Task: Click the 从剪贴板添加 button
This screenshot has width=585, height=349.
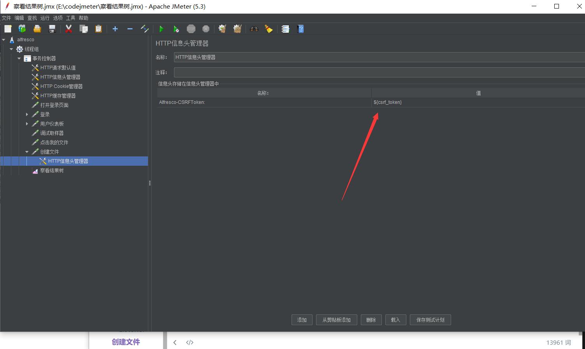Action: [x=337, y=320]
